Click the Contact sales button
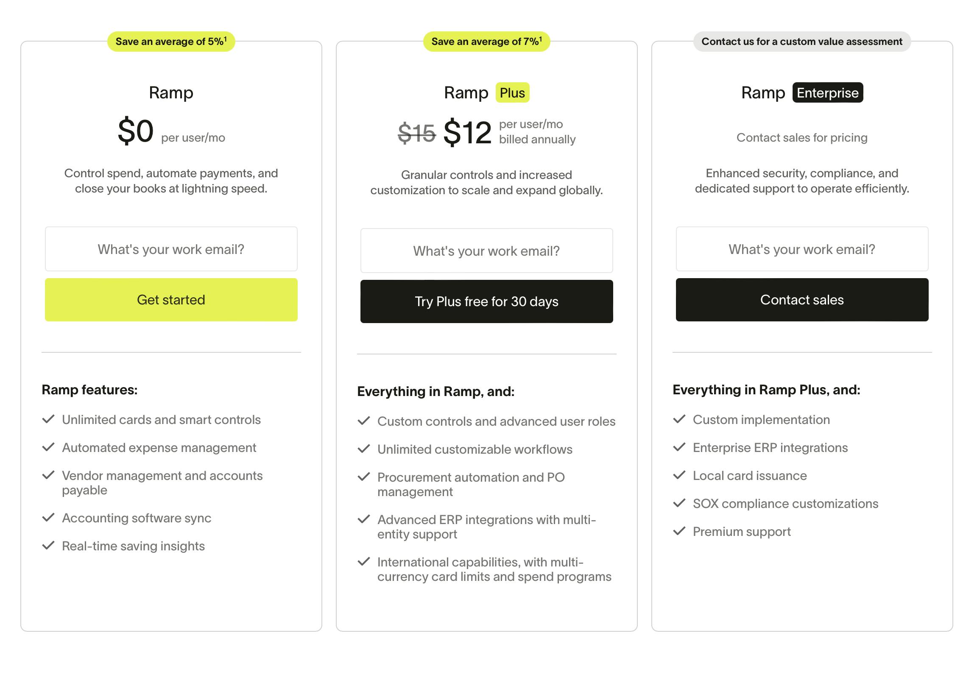966x675 pixels. click(x=802, y=300)
